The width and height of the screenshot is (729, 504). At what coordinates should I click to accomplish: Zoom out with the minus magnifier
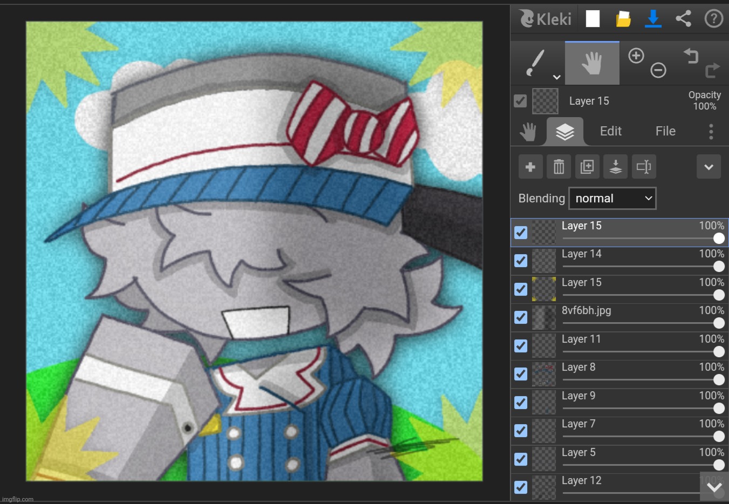point(658,70)
